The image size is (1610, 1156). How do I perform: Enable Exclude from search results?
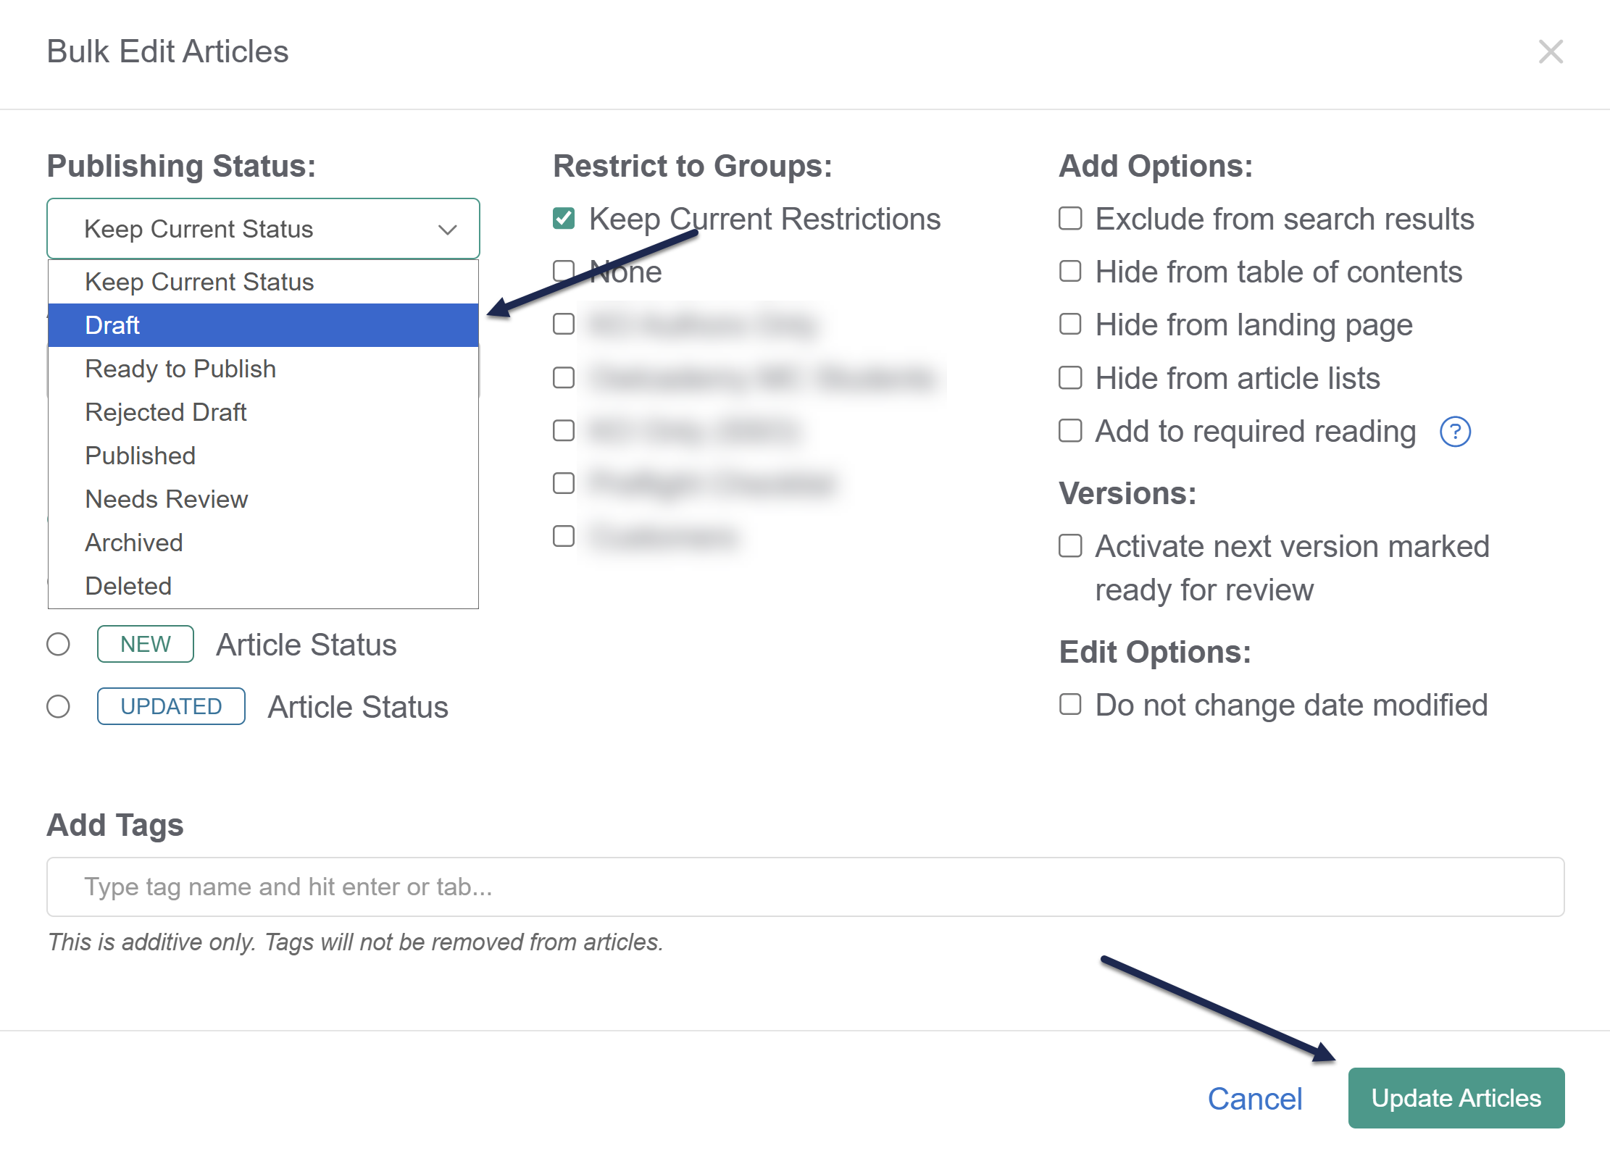[x=1070, y=219]
